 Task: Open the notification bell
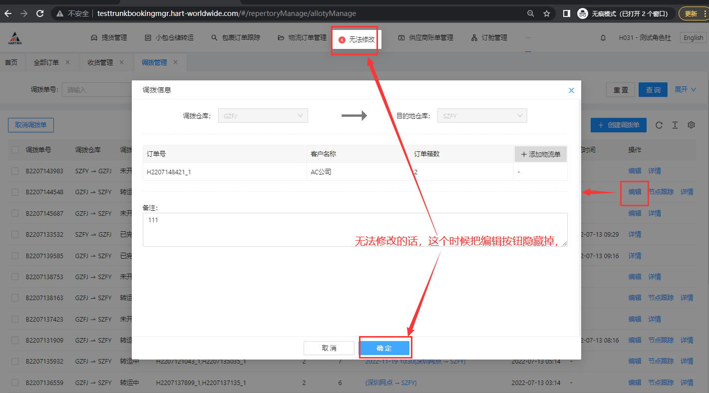603,38
